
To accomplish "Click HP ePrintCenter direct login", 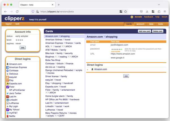I will coord(17,90).
